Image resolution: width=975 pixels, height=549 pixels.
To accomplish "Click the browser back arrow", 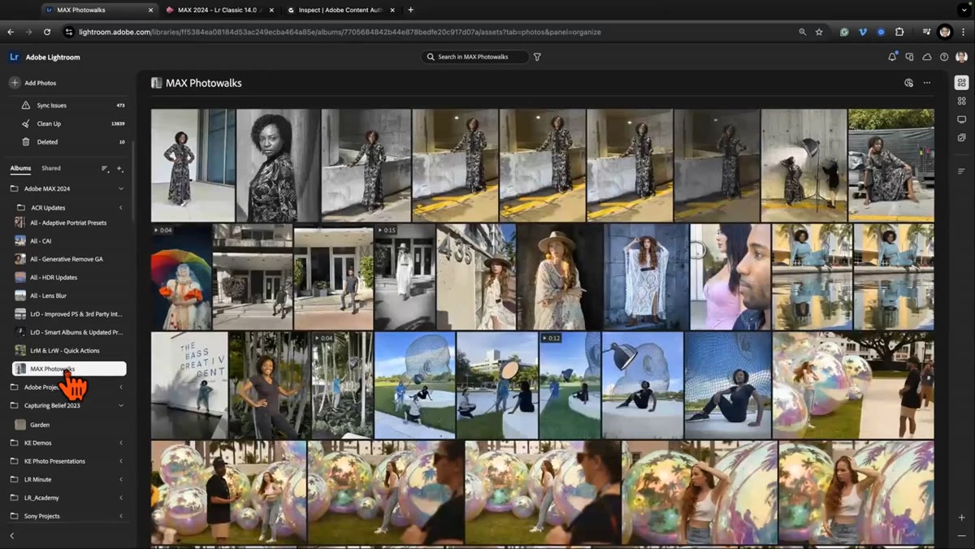I will [x=11, y=32].
